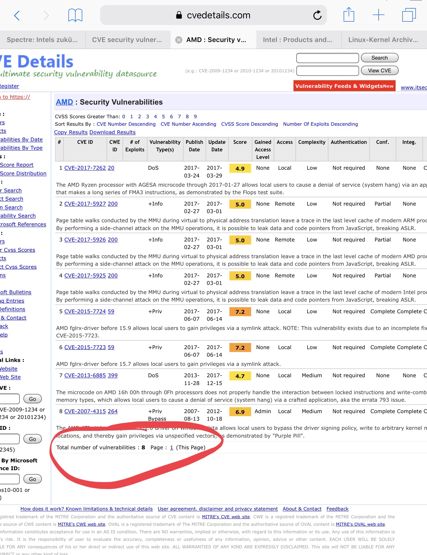Sort by CVE Number Descending
The width and height of the screenshot is (427, 555).
(126, 124)
